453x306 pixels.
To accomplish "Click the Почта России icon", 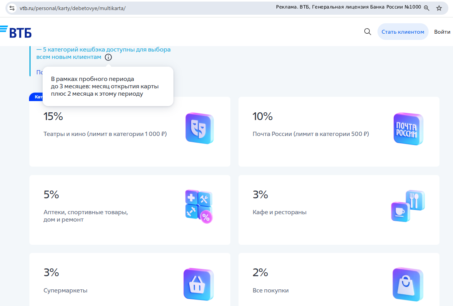I will (x=408, y=129).
